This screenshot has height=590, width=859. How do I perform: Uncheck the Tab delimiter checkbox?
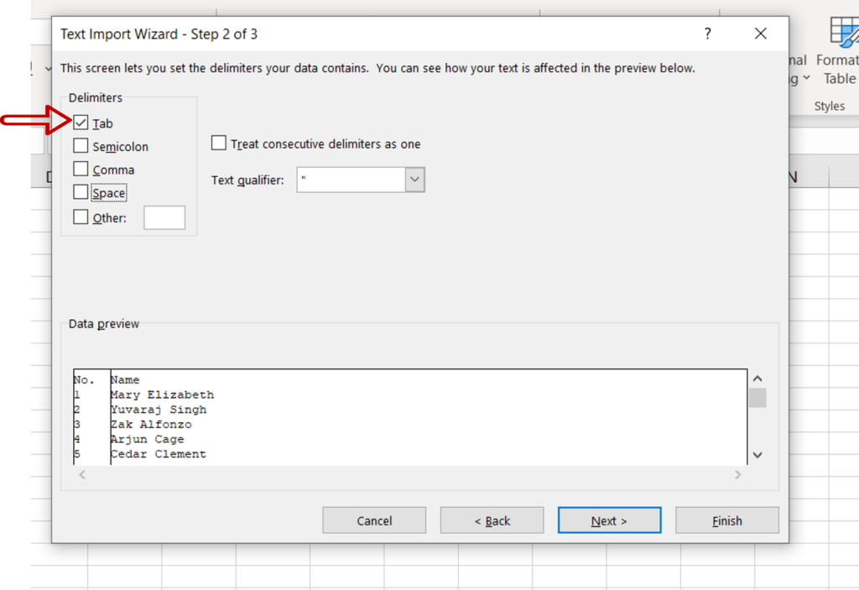(x=81, y=123)
